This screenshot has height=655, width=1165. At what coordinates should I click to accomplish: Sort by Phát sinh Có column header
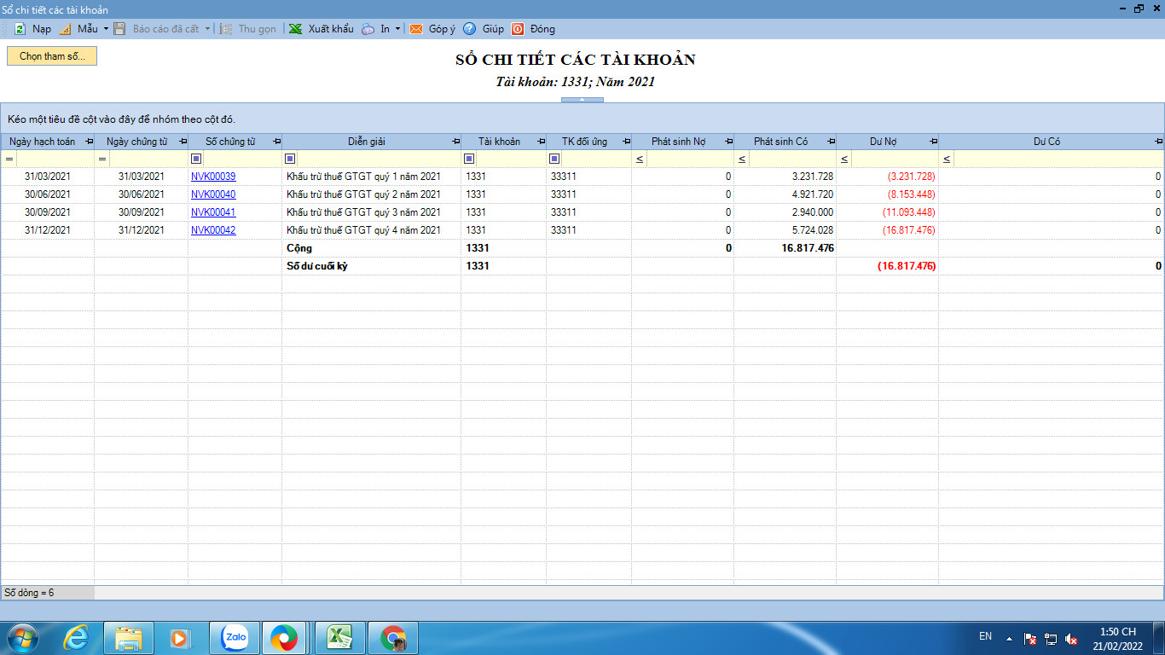(780, 142)
